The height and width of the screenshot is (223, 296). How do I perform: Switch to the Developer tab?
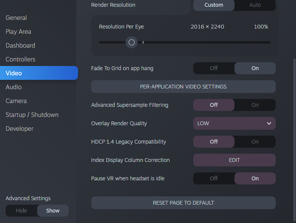[x=20, y=129]
